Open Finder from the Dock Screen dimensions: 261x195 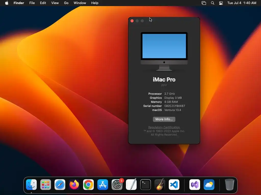(x=31, y=185)
